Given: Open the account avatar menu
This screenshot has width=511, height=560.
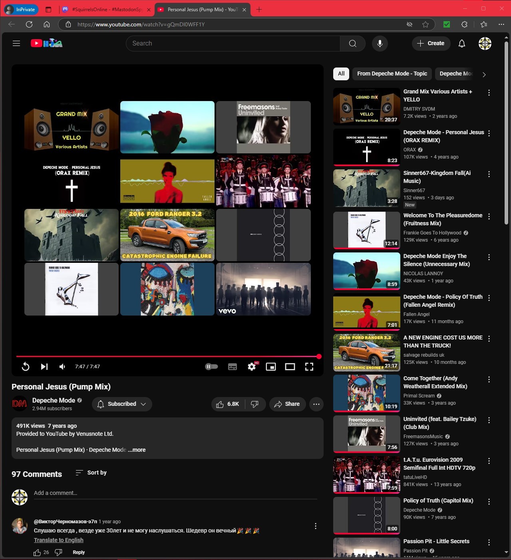Looking at the screenshot, I should [485, 43].
